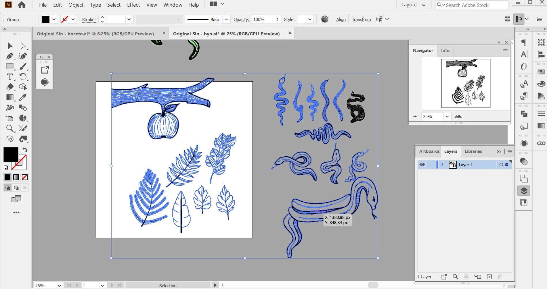Create new layer in Layers panel

[489, 277]
